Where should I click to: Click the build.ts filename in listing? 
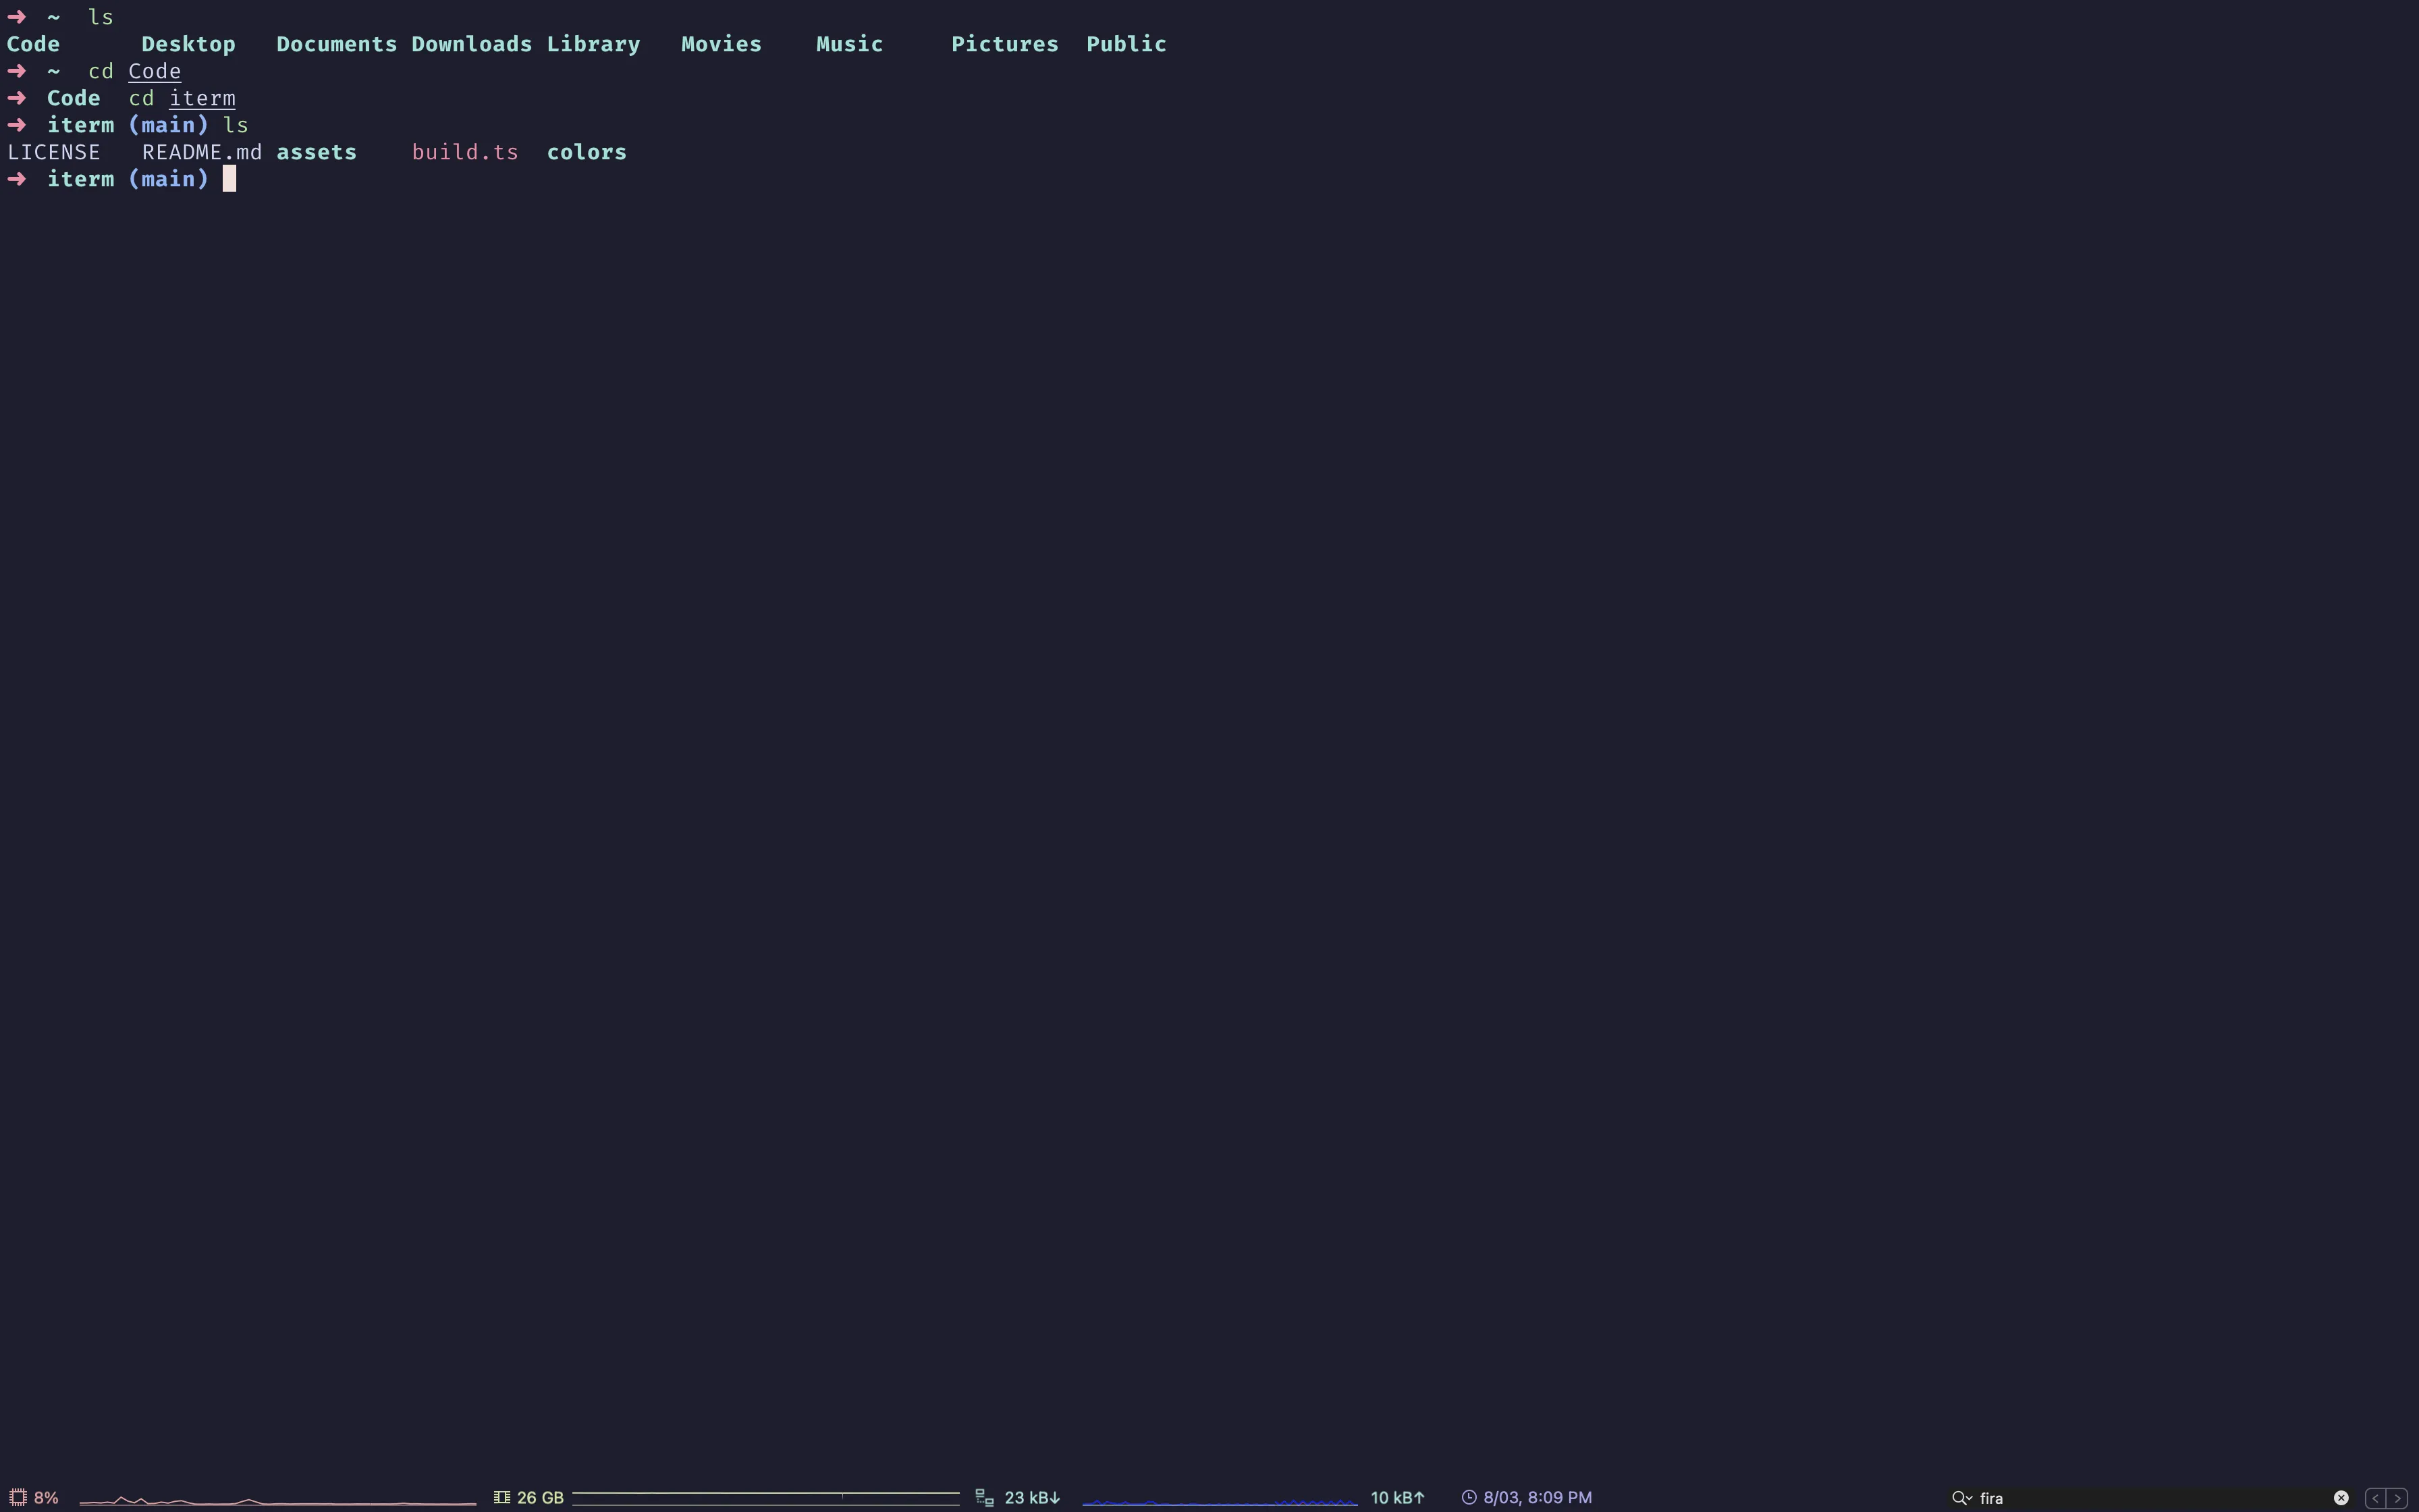point(465,152)
